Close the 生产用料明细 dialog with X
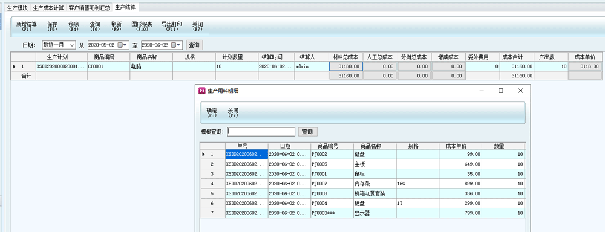This screenshot has width=605, height=232. 520,91
